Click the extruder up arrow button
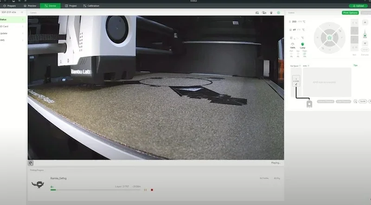The image size is (371, 205). [365, 22]
